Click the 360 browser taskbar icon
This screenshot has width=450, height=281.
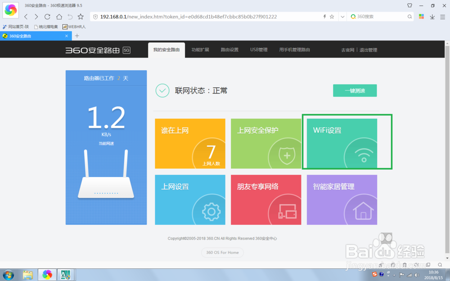click(47, 275)
